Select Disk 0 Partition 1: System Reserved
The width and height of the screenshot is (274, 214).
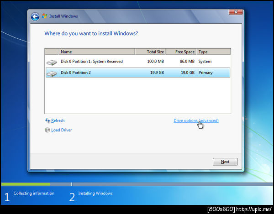138,62
